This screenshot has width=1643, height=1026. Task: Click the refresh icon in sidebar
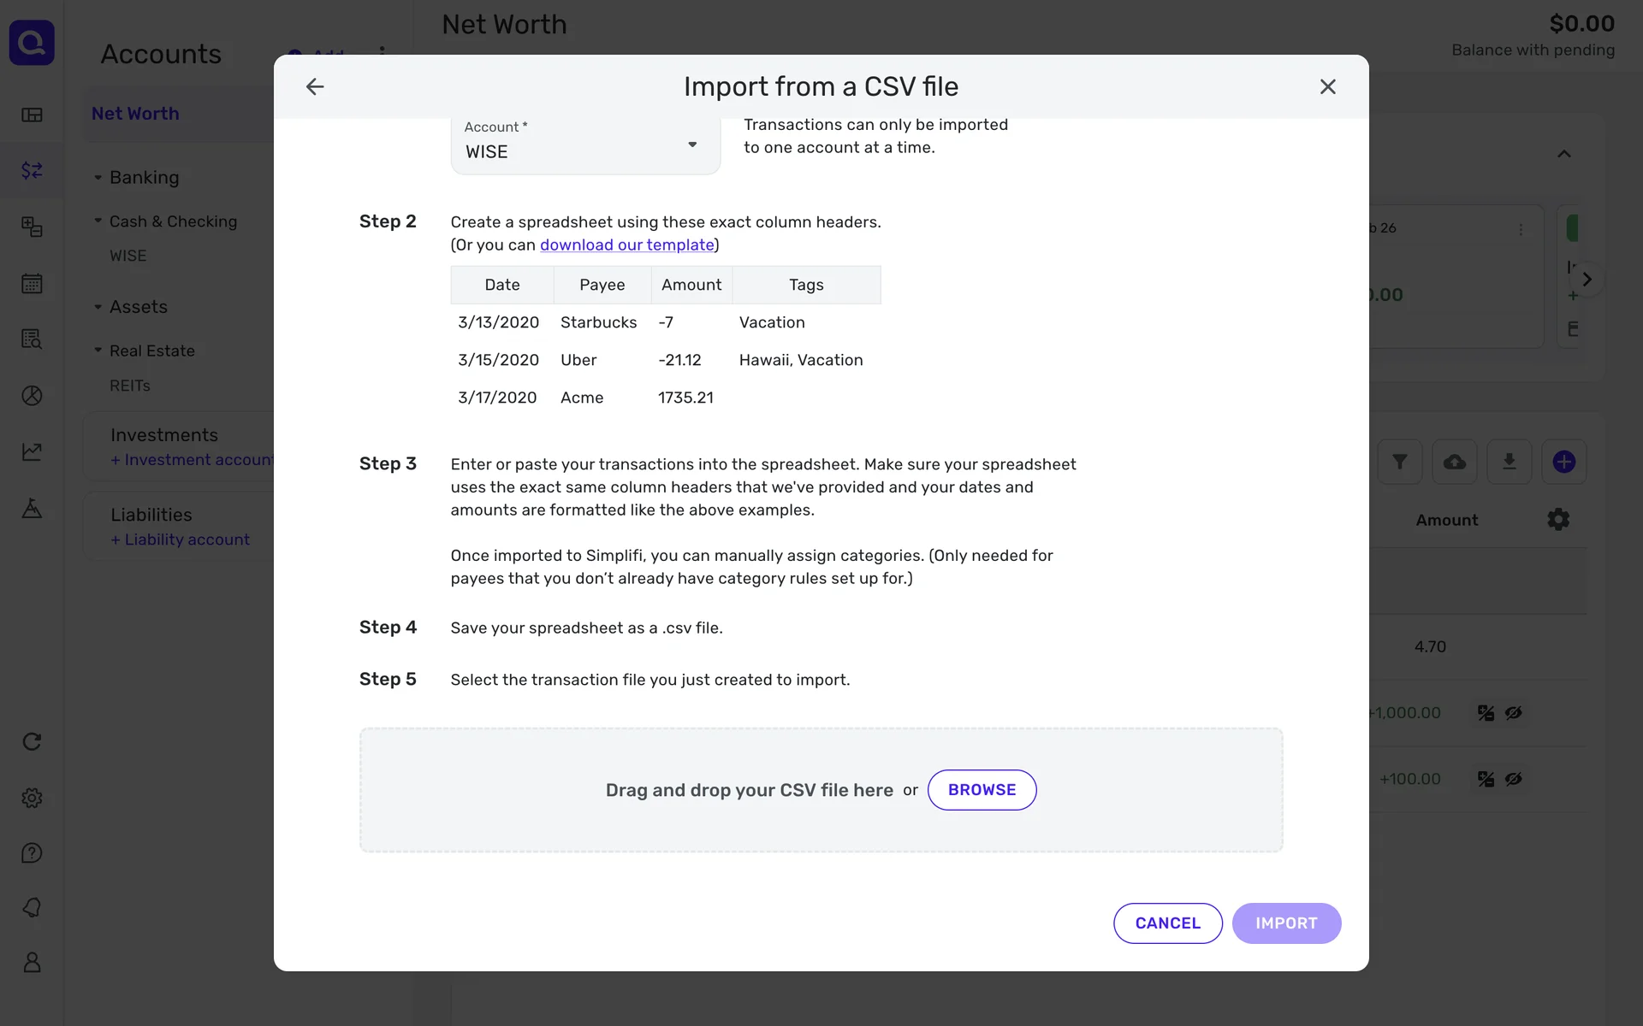pos(32,742)
